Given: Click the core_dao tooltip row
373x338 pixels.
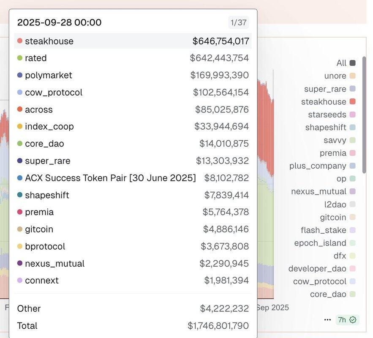Looking at the screenshot, I should [133, 143].
